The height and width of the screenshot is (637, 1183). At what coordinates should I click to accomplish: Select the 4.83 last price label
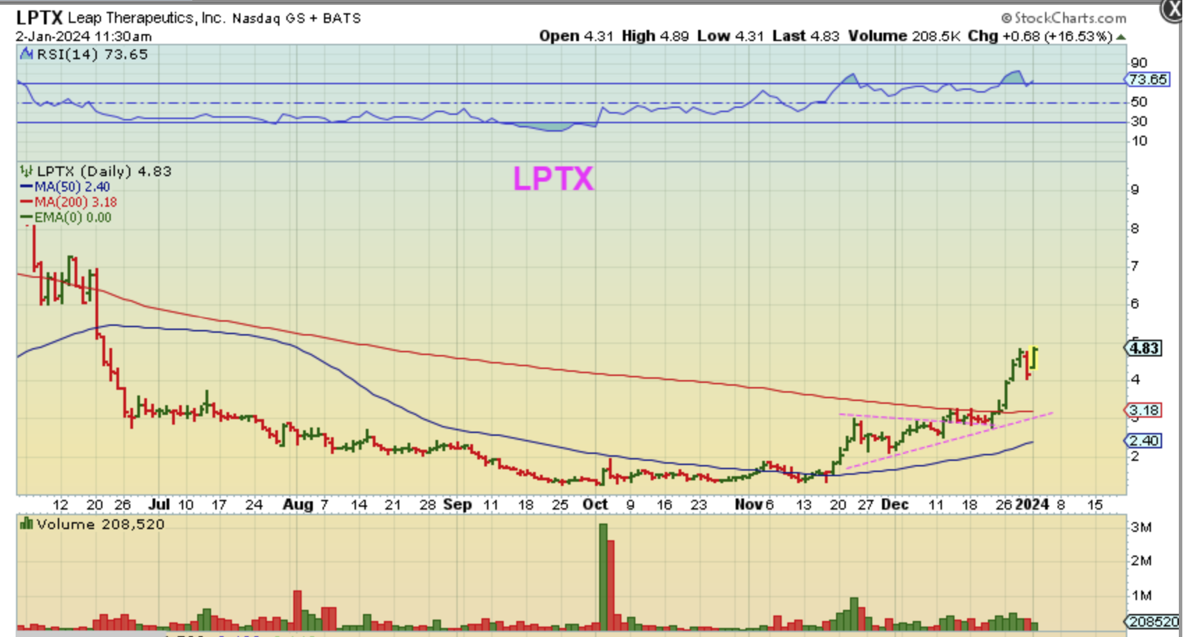(1143, 348)
